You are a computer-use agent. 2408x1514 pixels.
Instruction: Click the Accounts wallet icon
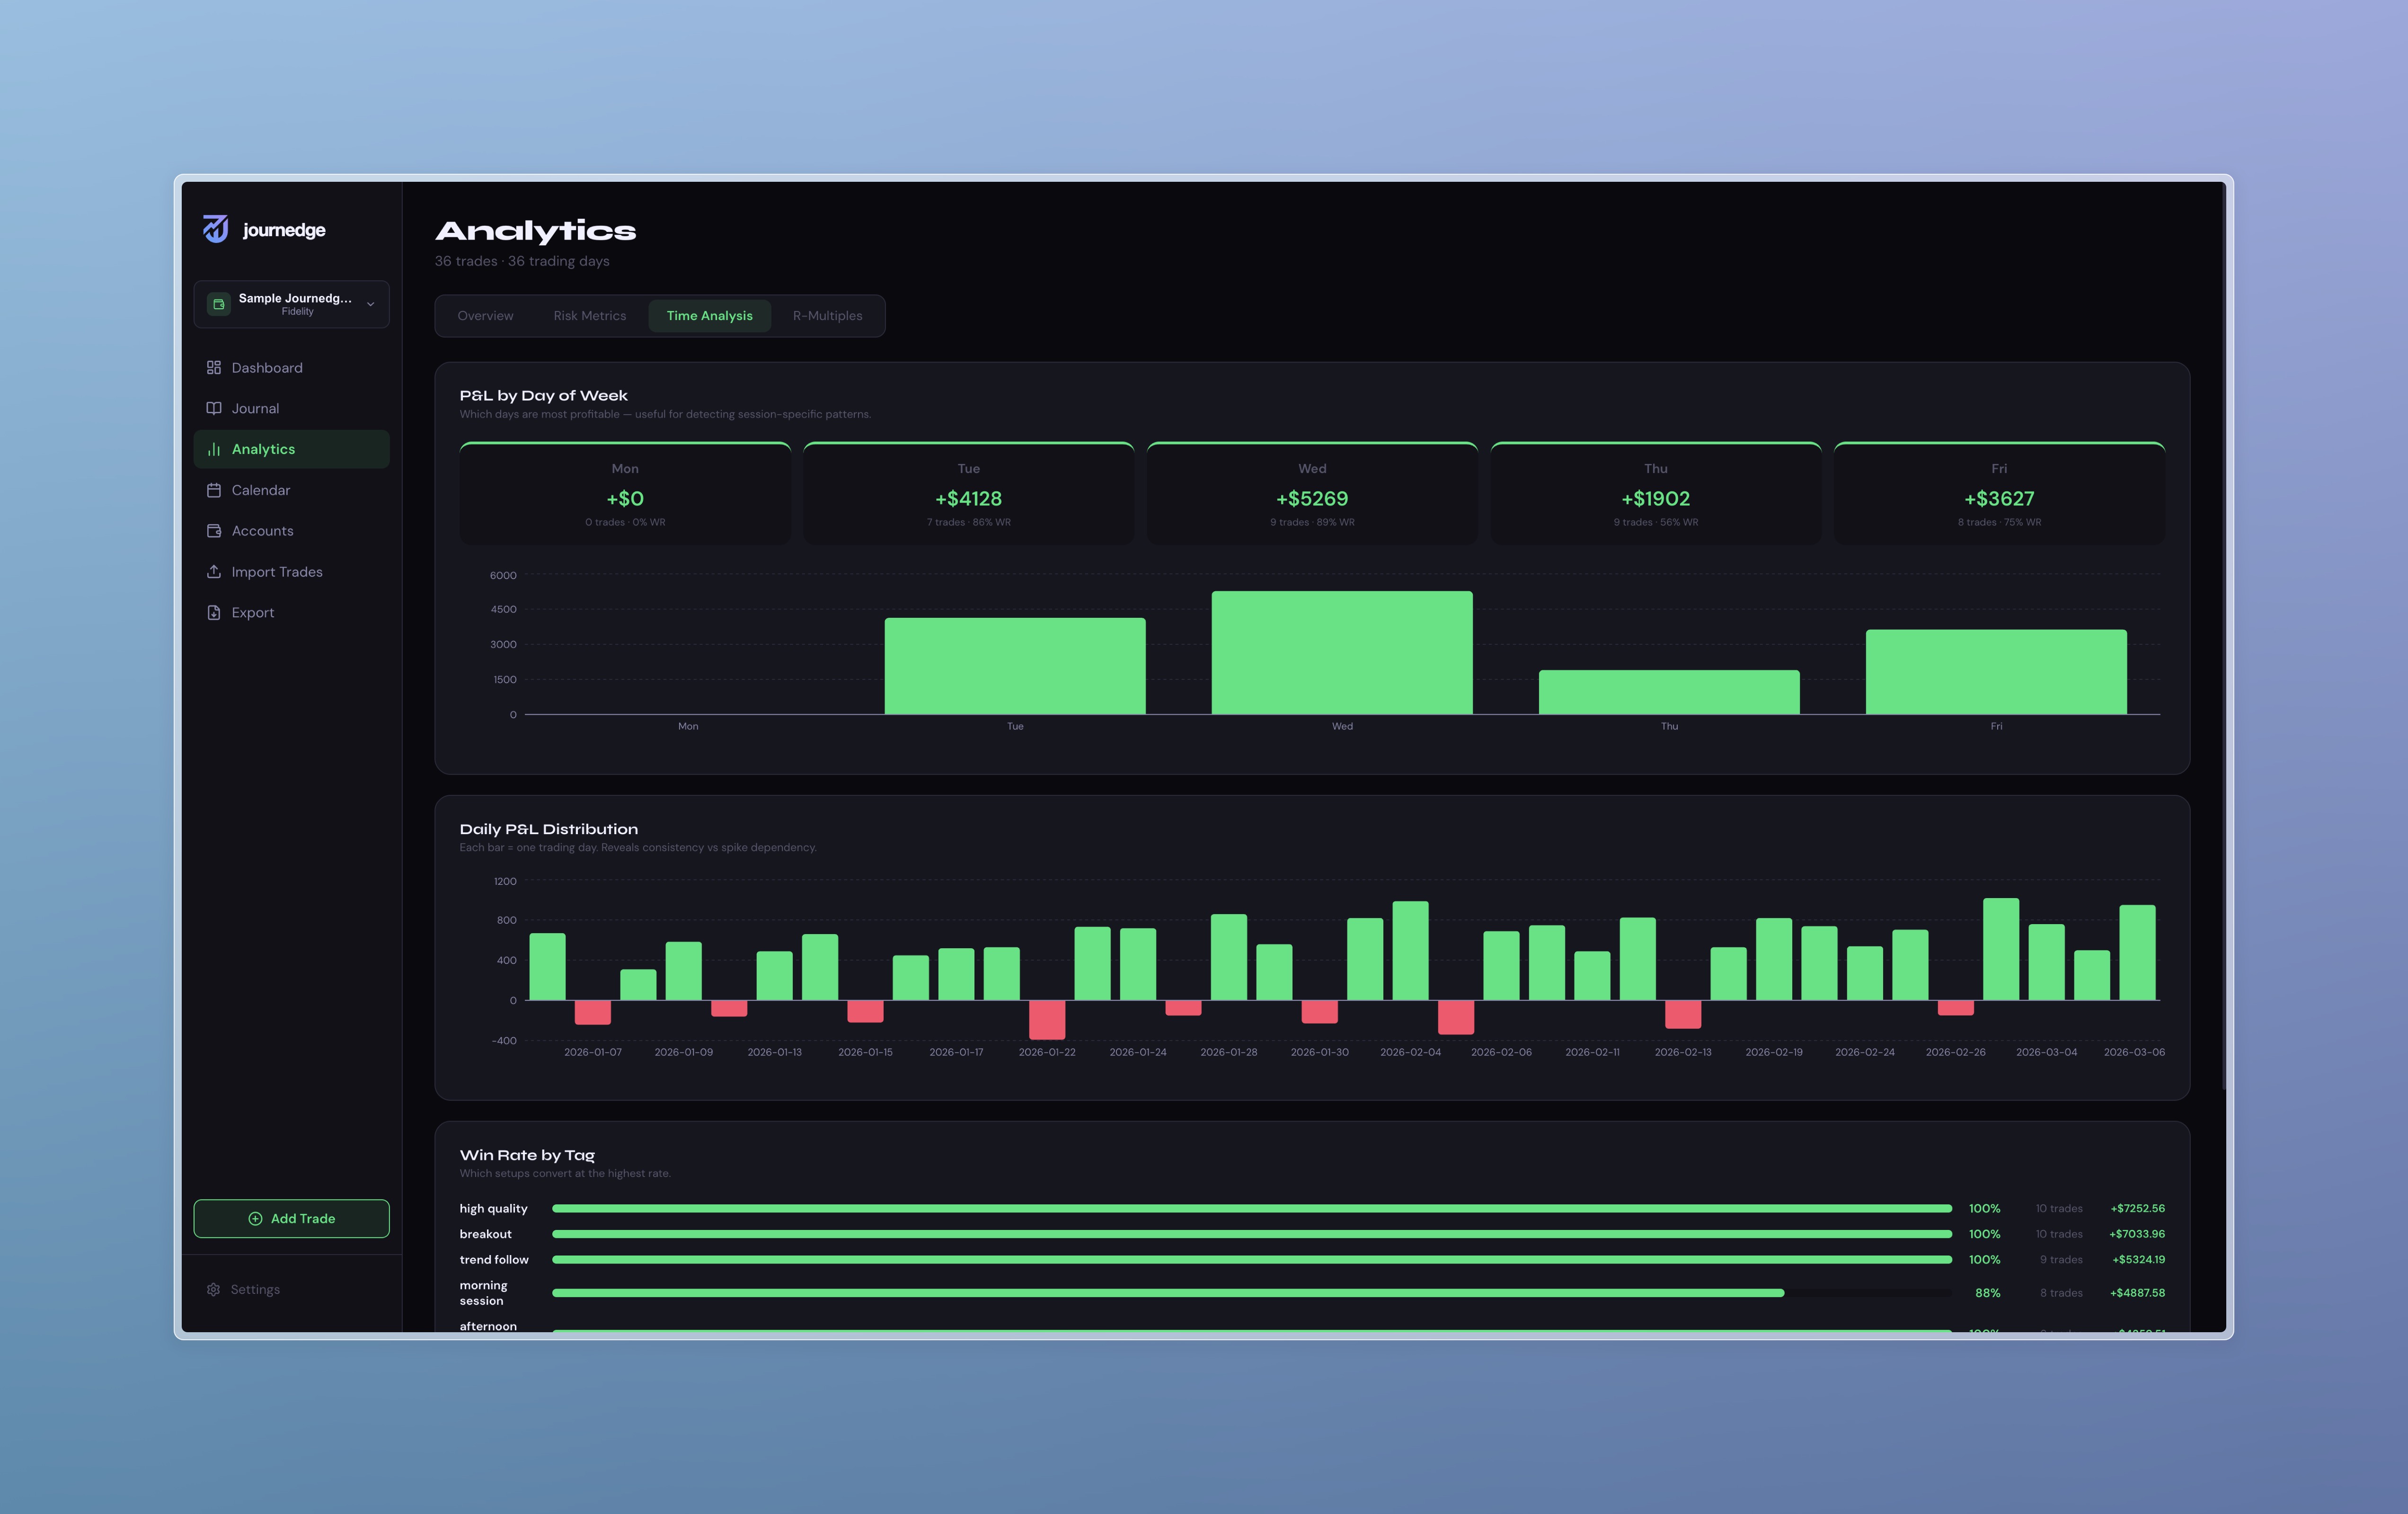214,531
